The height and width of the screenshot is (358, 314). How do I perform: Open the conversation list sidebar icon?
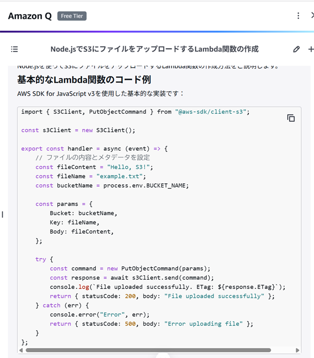click(14, 49)
